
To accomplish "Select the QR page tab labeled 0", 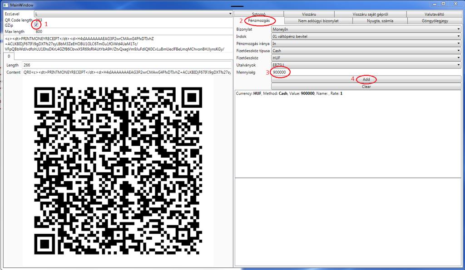I will 9,56.
